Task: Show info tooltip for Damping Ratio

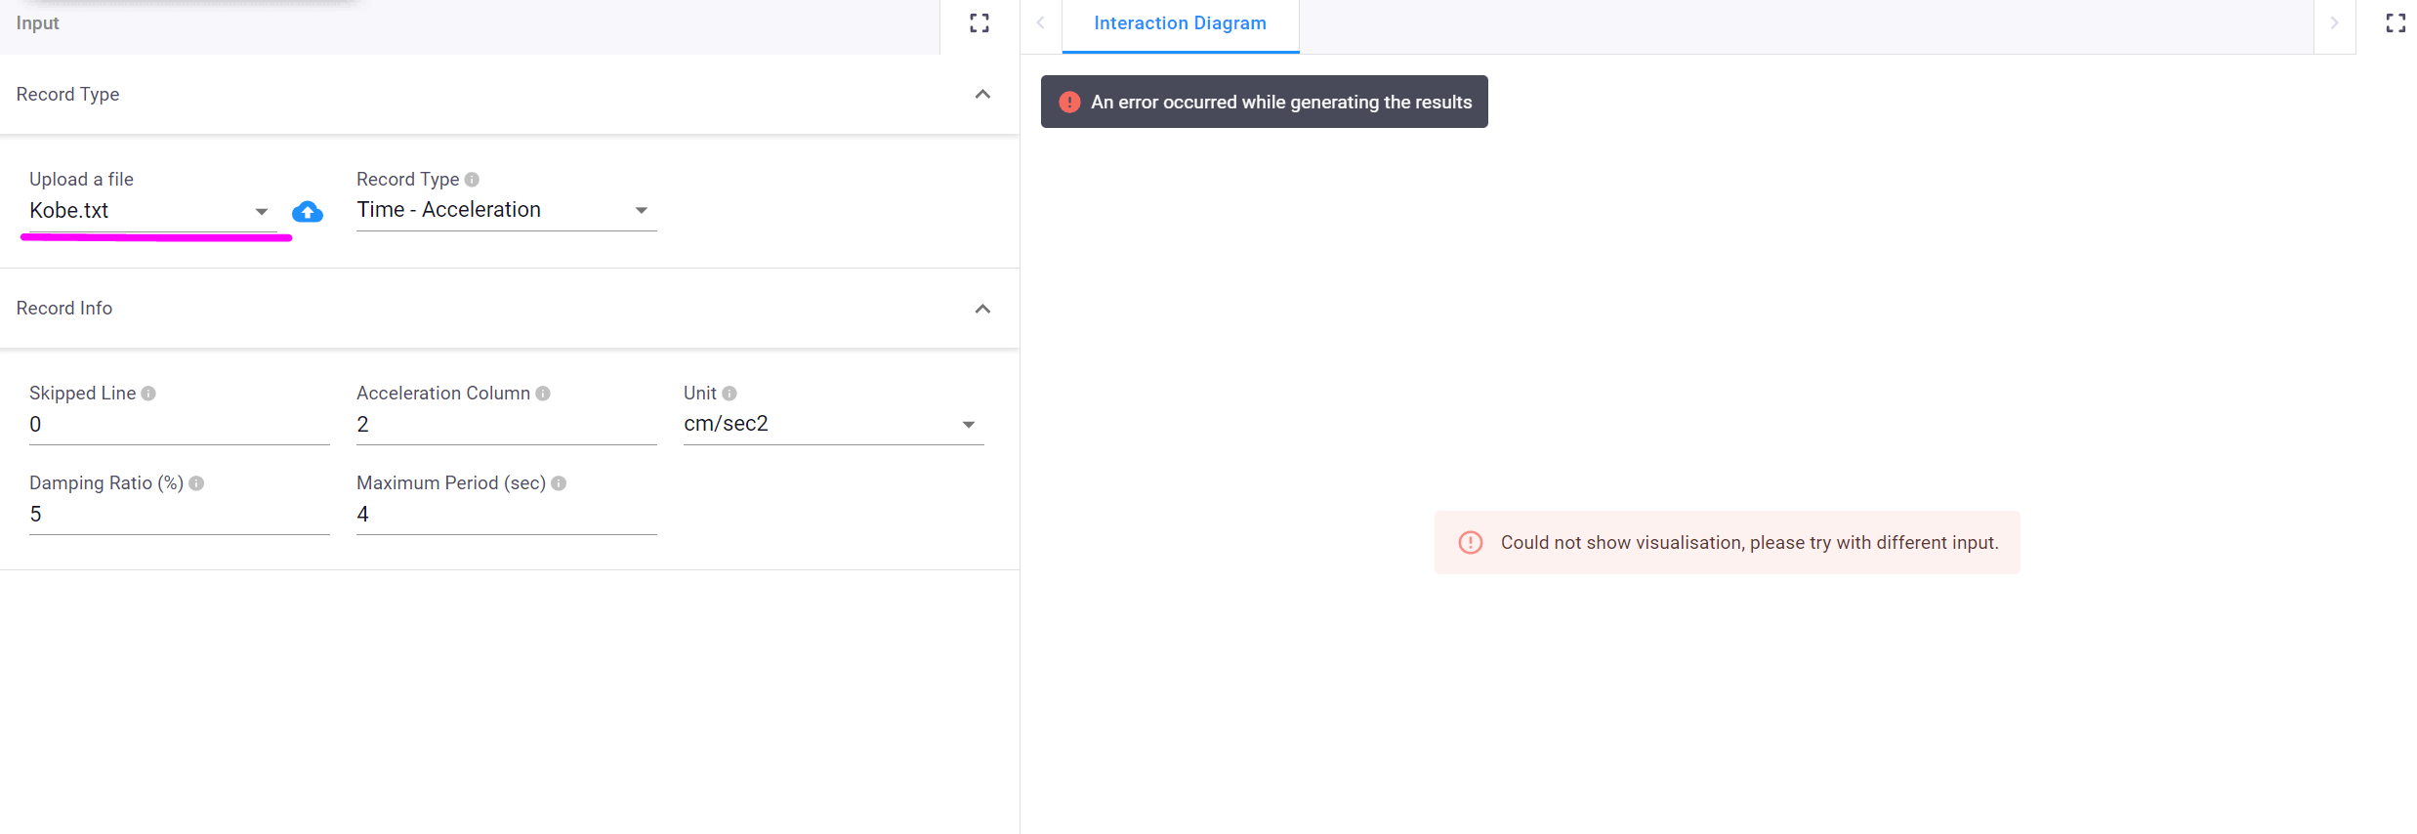Action: (196, 483)
